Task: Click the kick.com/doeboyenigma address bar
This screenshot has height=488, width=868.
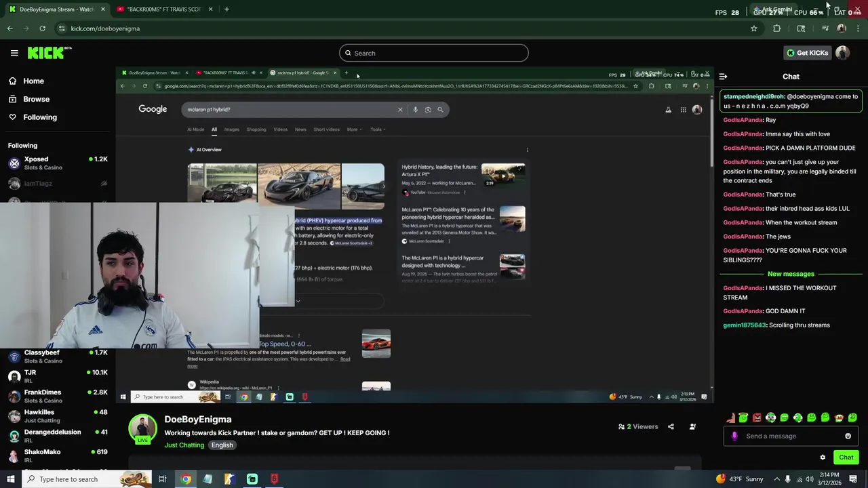Action: point(407,28)
